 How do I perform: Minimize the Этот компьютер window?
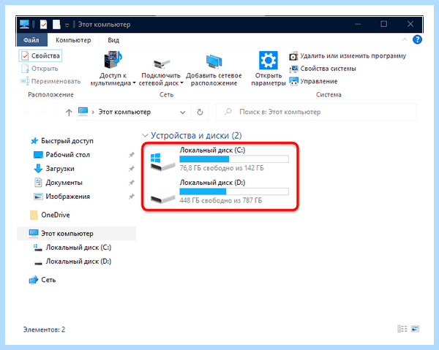pos(358,24)
